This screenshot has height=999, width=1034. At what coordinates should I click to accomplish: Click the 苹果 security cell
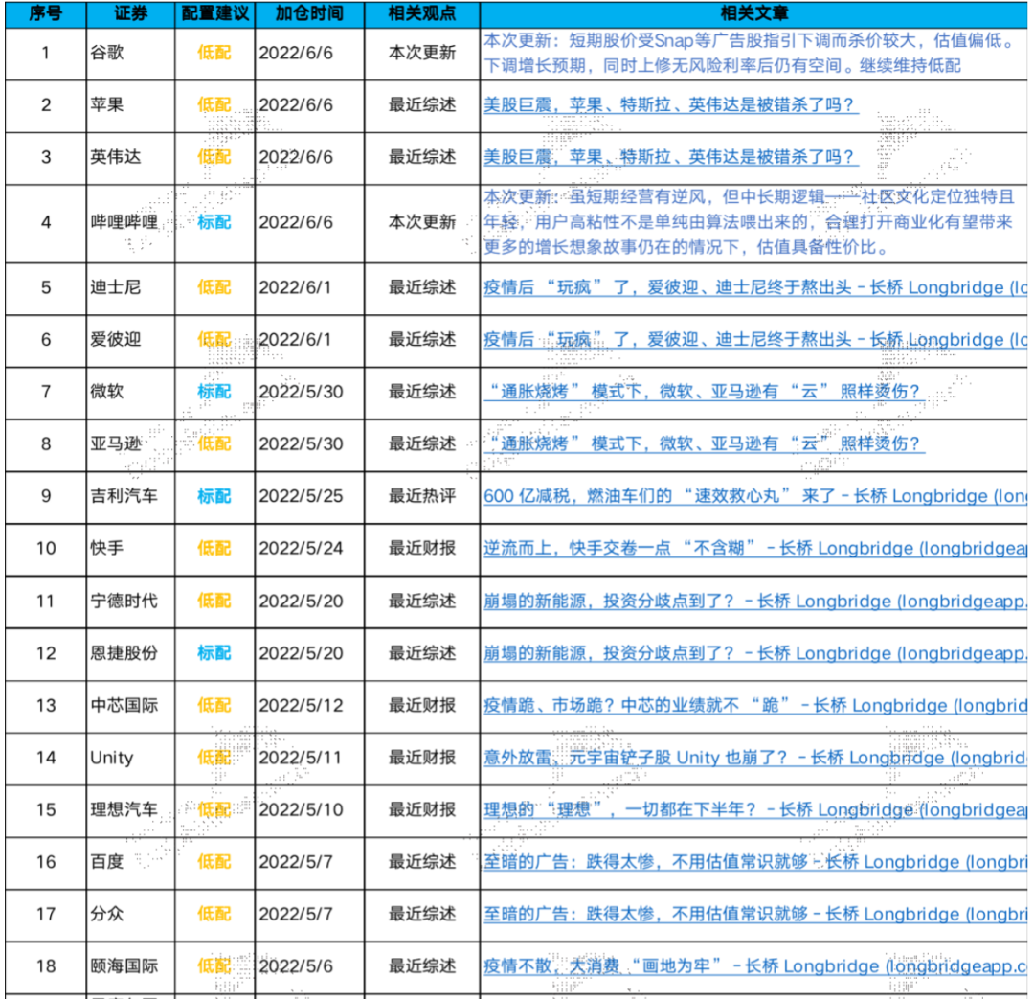(130, 105)
